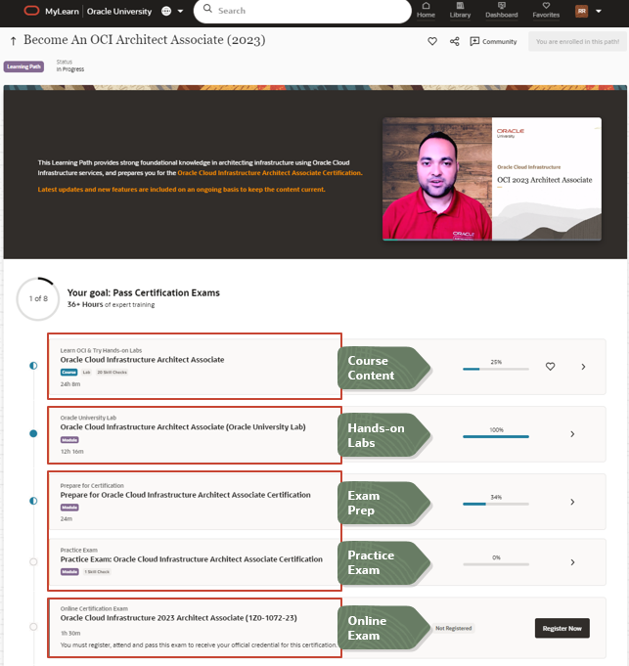Click the back up-arrow beside title
The width and height of the screenshot is (629, 666).
pos(13,41)
